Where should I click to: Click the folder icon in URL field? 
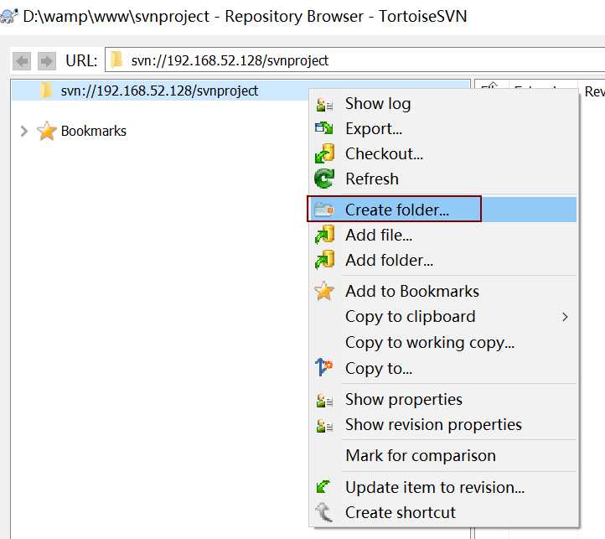click(x=116, y=60)
